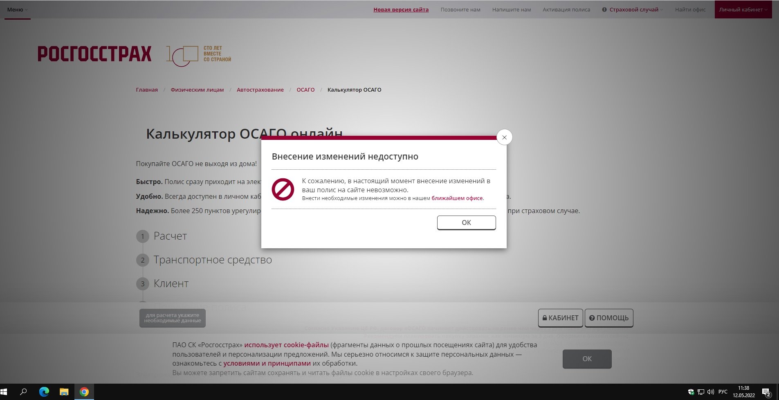779x400 pixels.
Task: Open 'Новая версия сайта' link
Action: tap(401, 9)
